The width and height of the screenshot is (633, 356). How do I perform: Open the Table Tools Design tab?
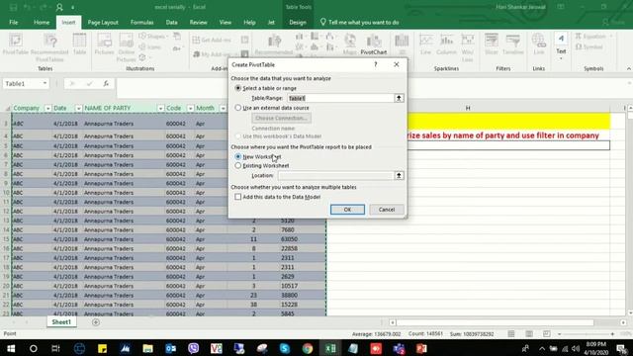[x=298, y=22]
